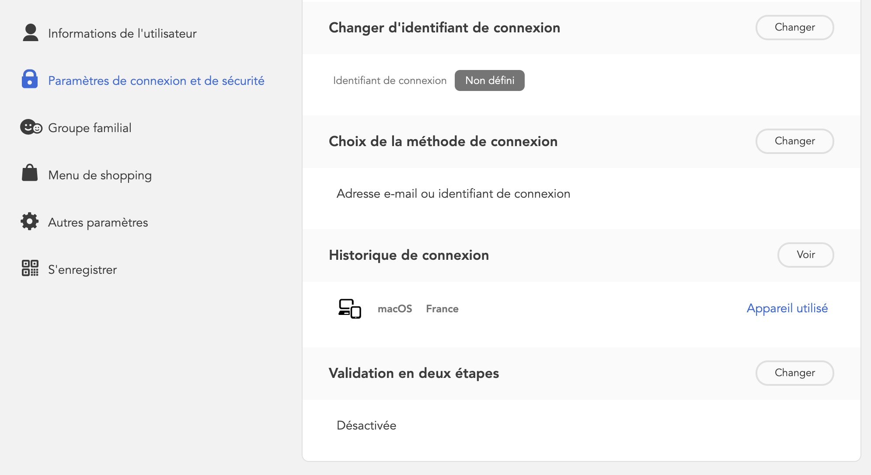
Task: Click the QR code check-in icon
Action: [x=30, y=268]
